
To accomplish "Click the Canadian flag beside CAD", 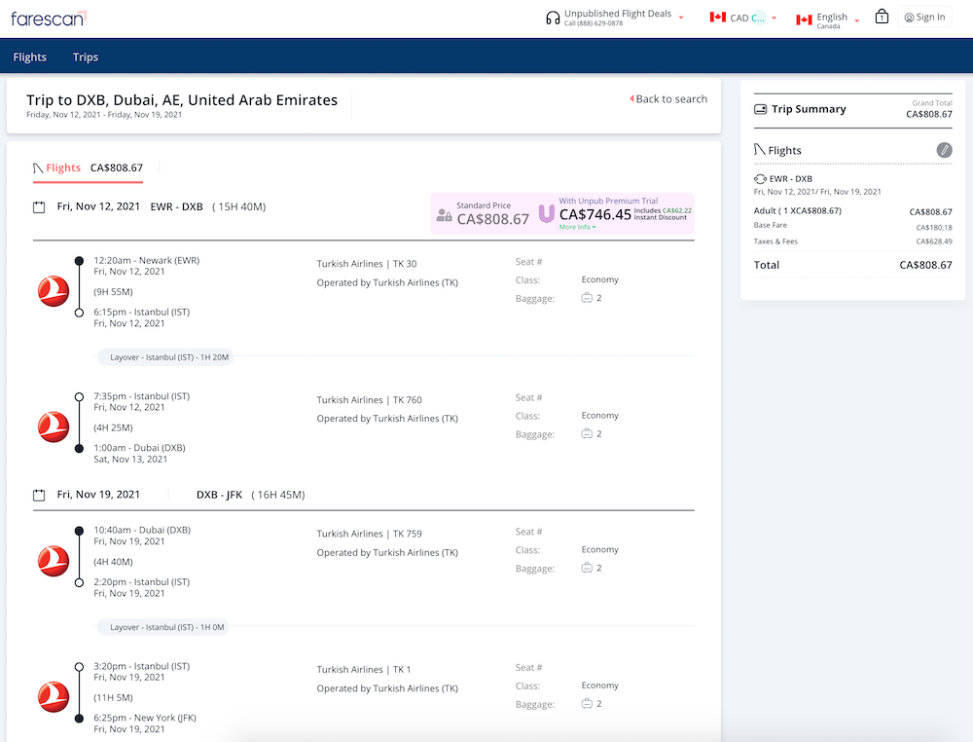I will pyautogui.click(x=717, y=18).
